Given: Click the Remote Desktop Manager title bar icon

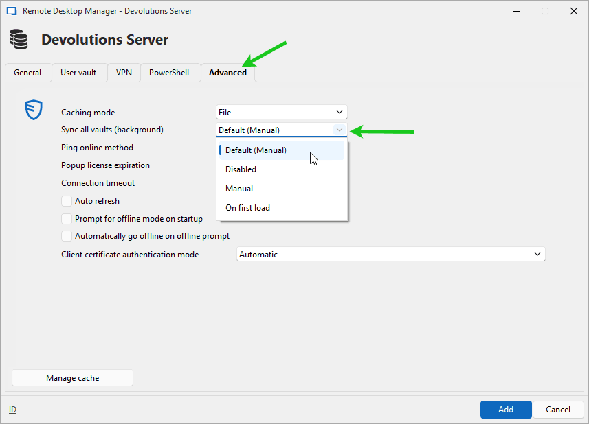Looking at the screenshot, I should point(10,10).
